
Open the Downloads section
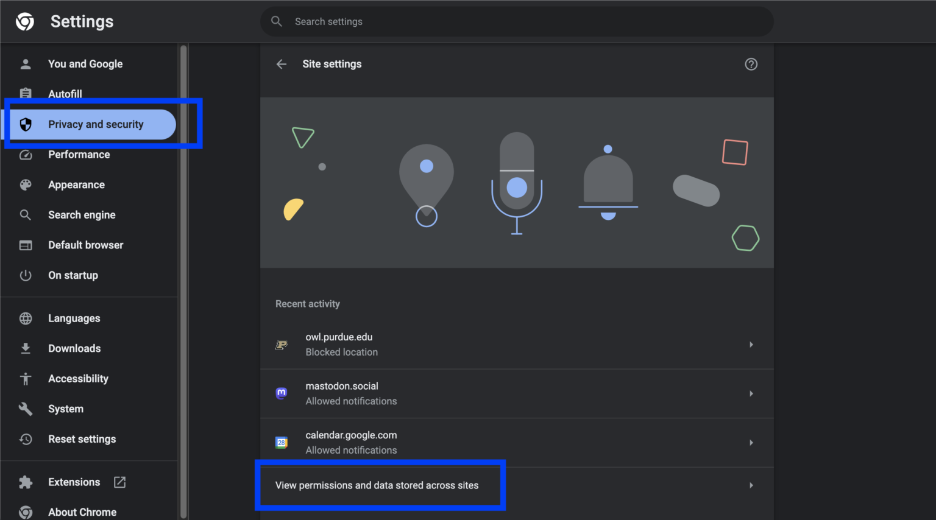coord(89,348)
